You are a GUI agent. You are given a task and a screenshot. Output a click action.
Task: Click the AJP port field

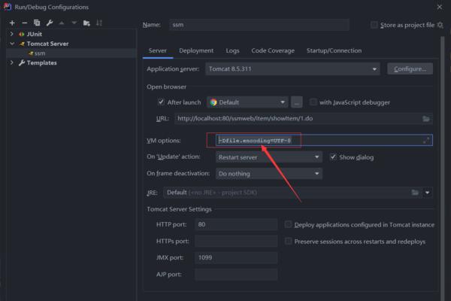[236, 274]
